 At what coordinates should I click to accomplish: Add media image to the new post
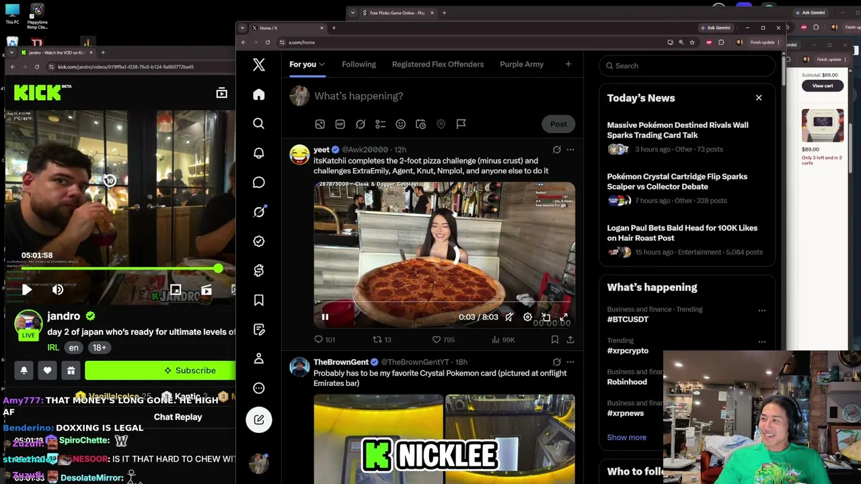[x=320, y=124]
